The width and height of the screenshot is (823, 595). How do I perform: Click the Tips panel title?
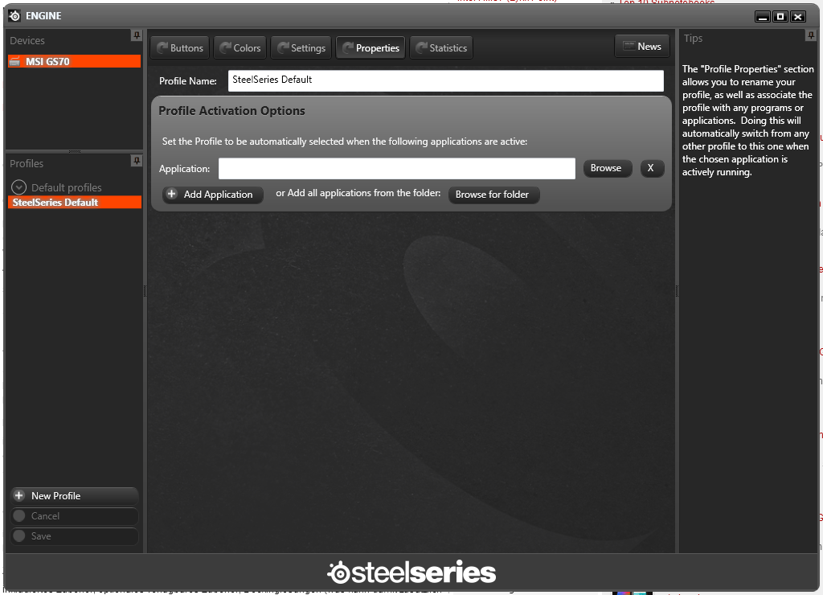coord(693,39)
